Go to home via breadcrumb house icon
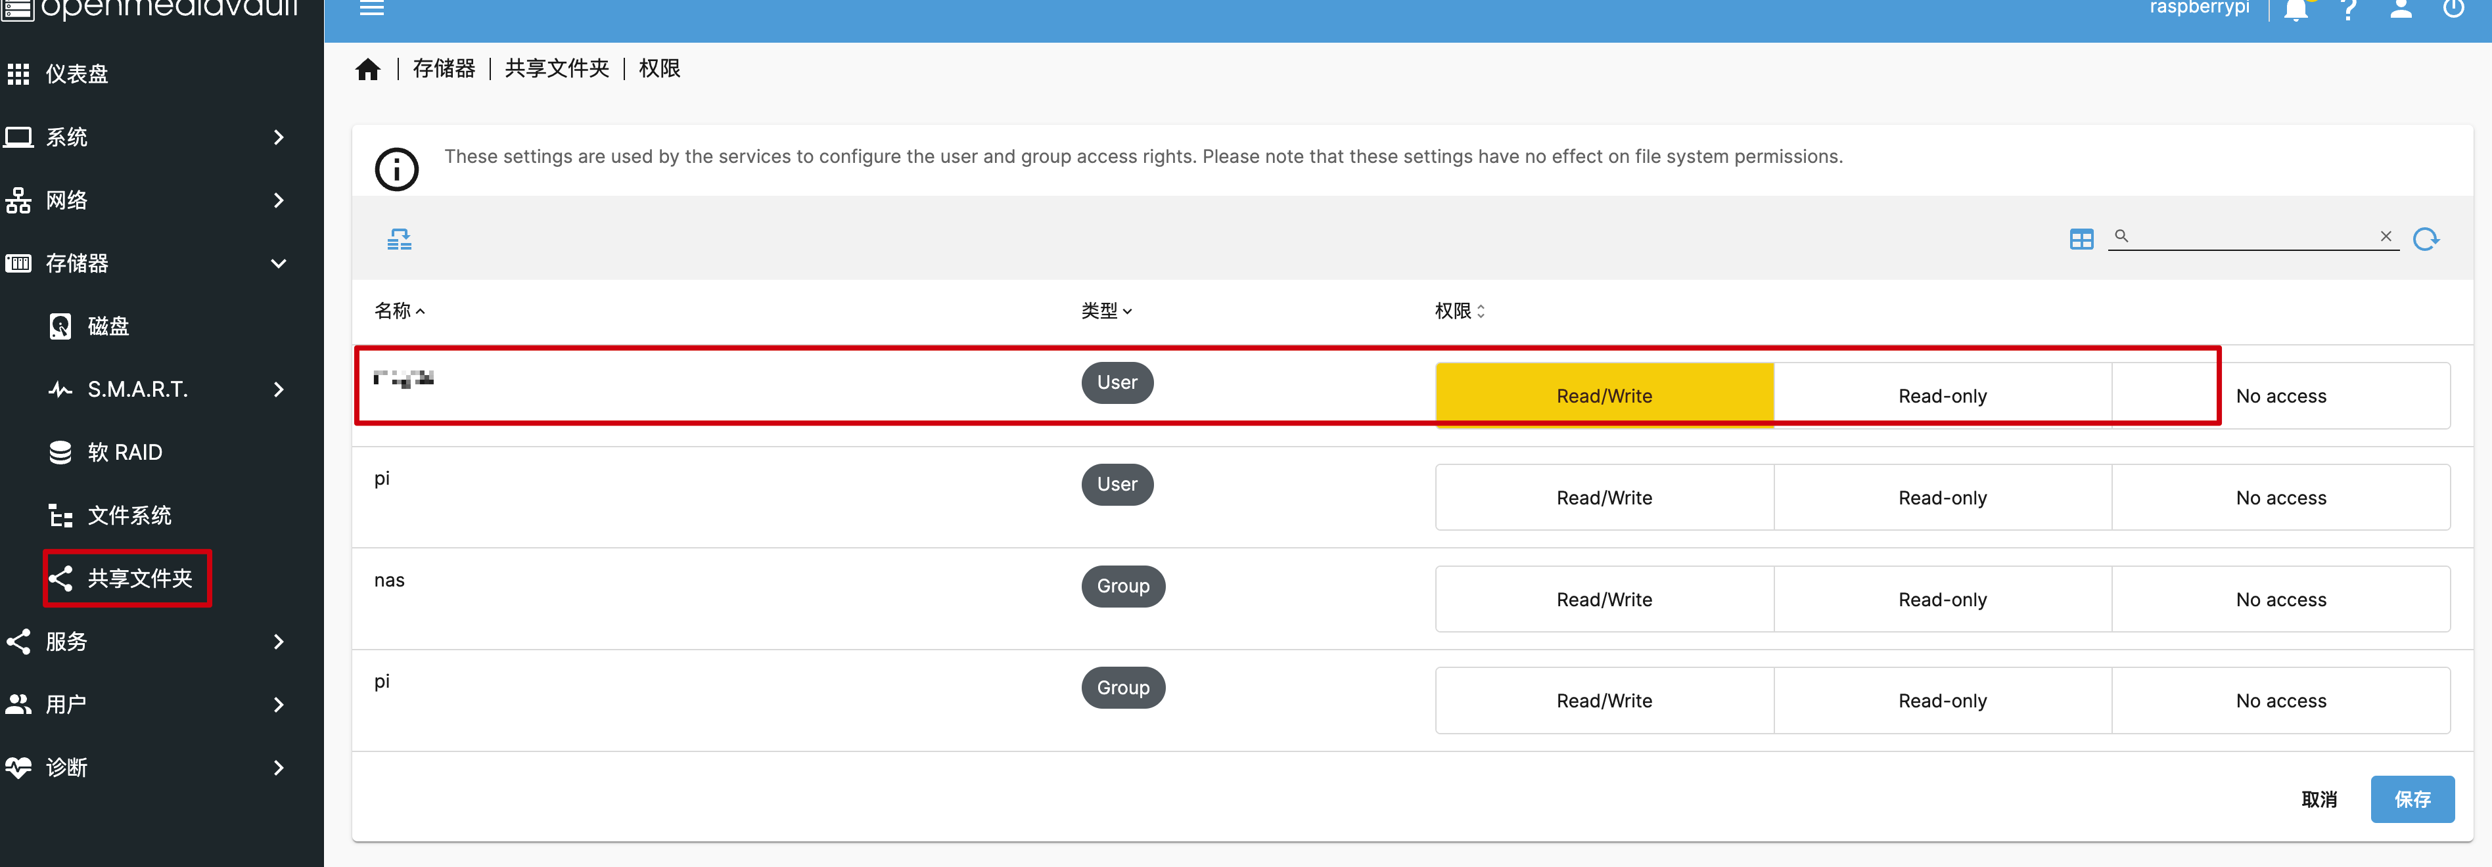The height and width of the screenshot is (867, 2492). (x=367, y=70)
